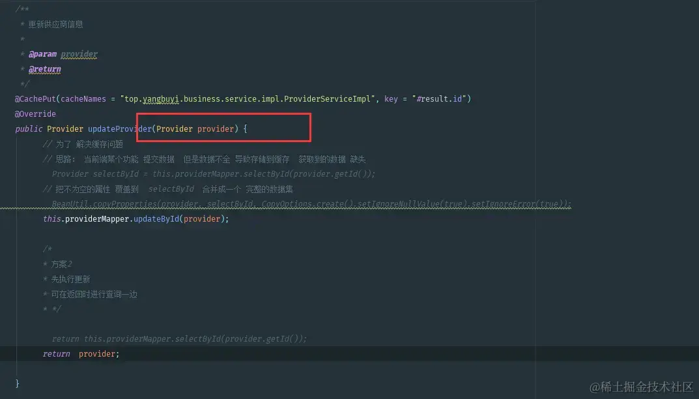The image size is (699, 399).
Task: Click the commented BeanUtil.copyProperties line
Action: coord(311,204)
